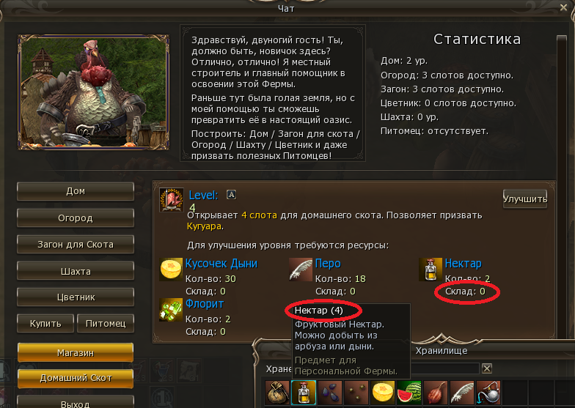575x408 pixels.
Task: Click the livestock pen level emblem icon
Action: [172, 199]
